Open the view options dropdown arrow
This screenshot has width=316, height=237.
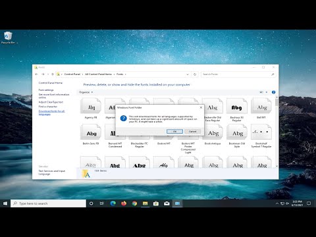267,92
